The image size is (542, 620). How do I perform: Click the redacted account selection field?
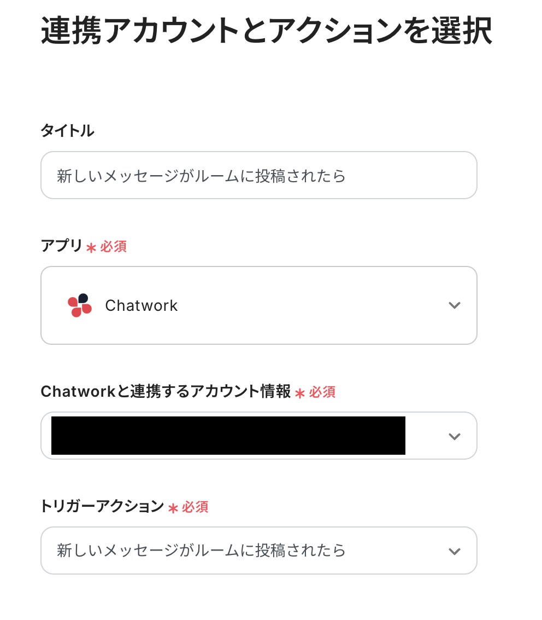click(228, 436)
